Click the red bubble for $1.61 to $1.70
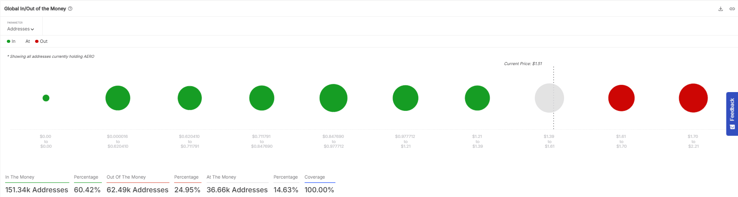Viewport: 738px width, 197px height. [x=621, y=98]
